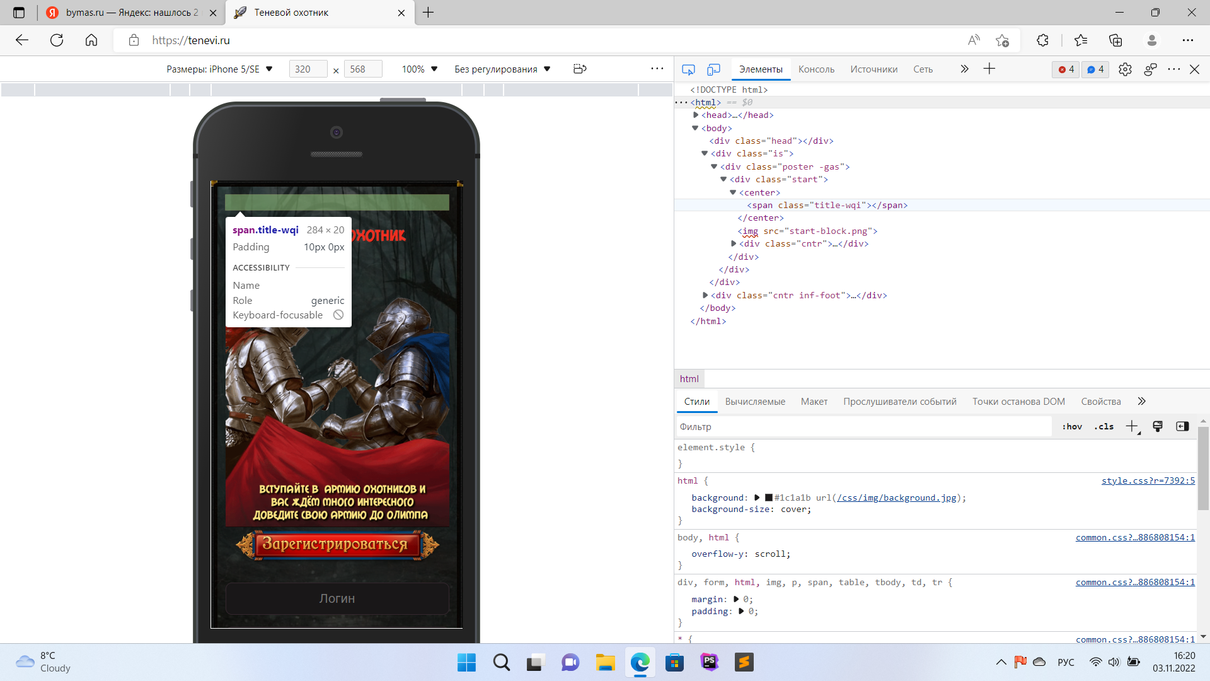This screenshot has height=681, width=1210.
Task: Click the Зарегистрироваться button
Action: pyautogui.click(x=337, y=545)
